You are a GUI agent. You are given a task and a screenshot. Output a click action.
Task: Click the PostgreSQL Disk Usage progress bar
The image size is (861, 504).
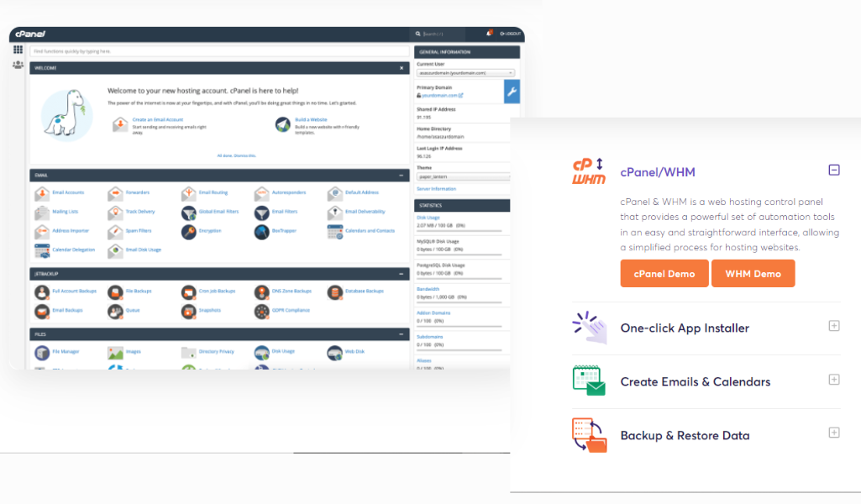click(459, 279)
